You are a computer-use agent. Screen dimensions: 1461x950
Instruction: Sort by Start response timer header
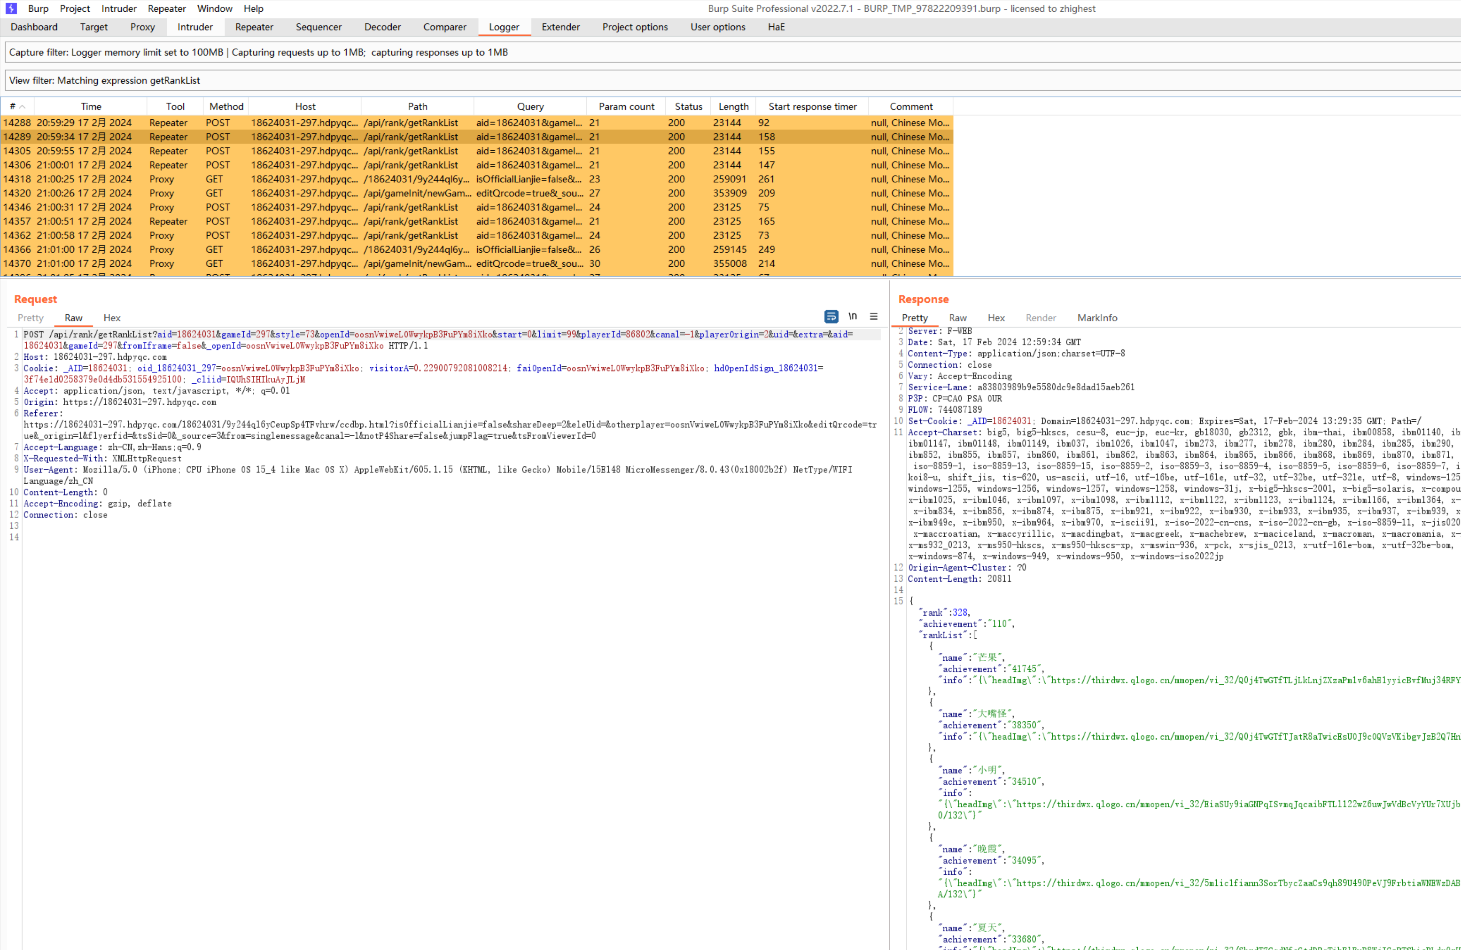click(811, 107)
